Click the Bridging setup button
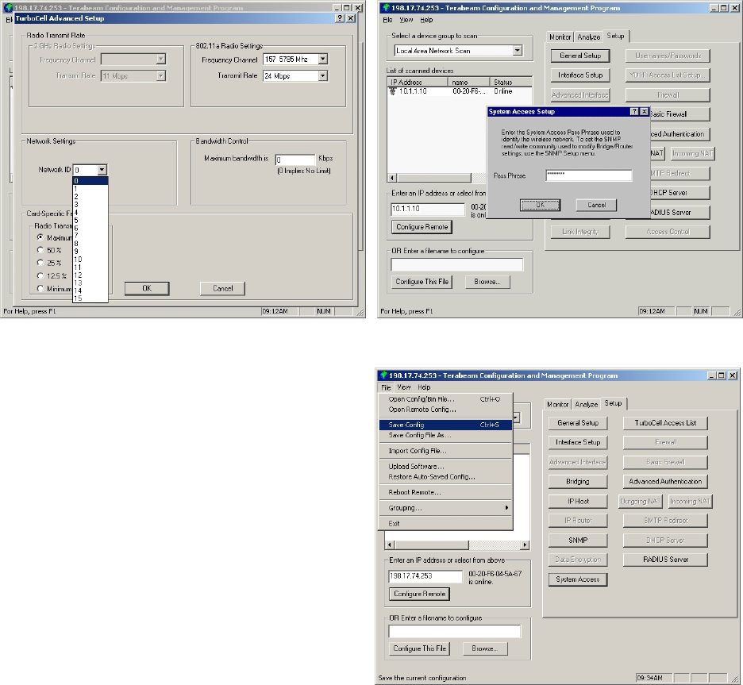 point(578,481)
